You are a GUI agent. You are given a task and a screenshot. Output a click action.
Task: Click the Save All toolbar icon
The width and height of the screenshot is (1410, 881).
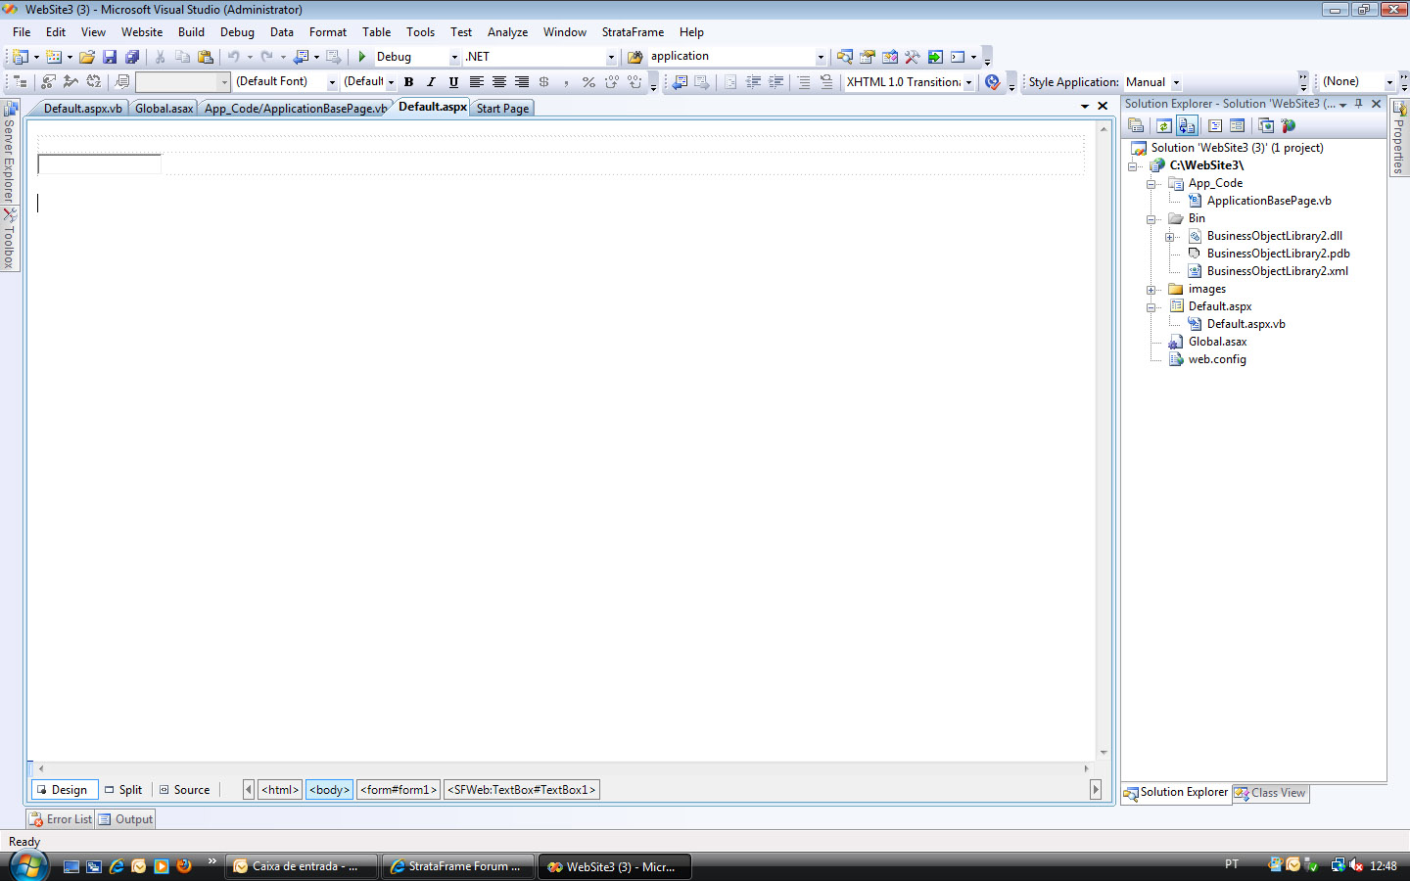pyautogui.click(x=132, y=57)
